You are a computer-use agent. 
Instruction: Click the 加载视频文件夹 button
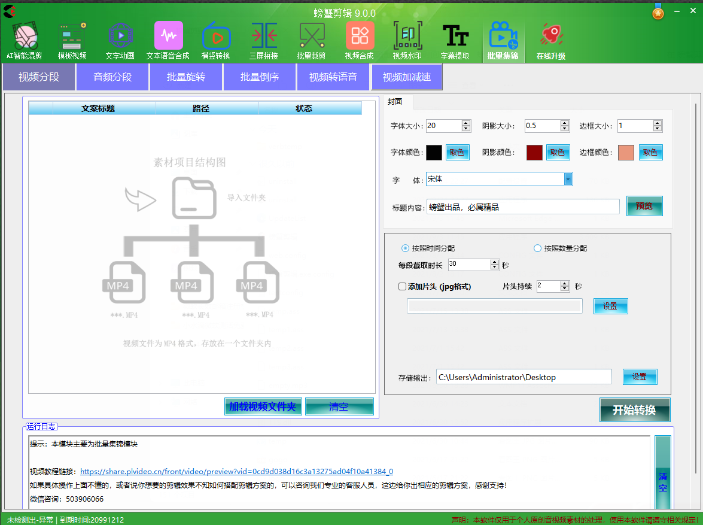pos(263,407)
